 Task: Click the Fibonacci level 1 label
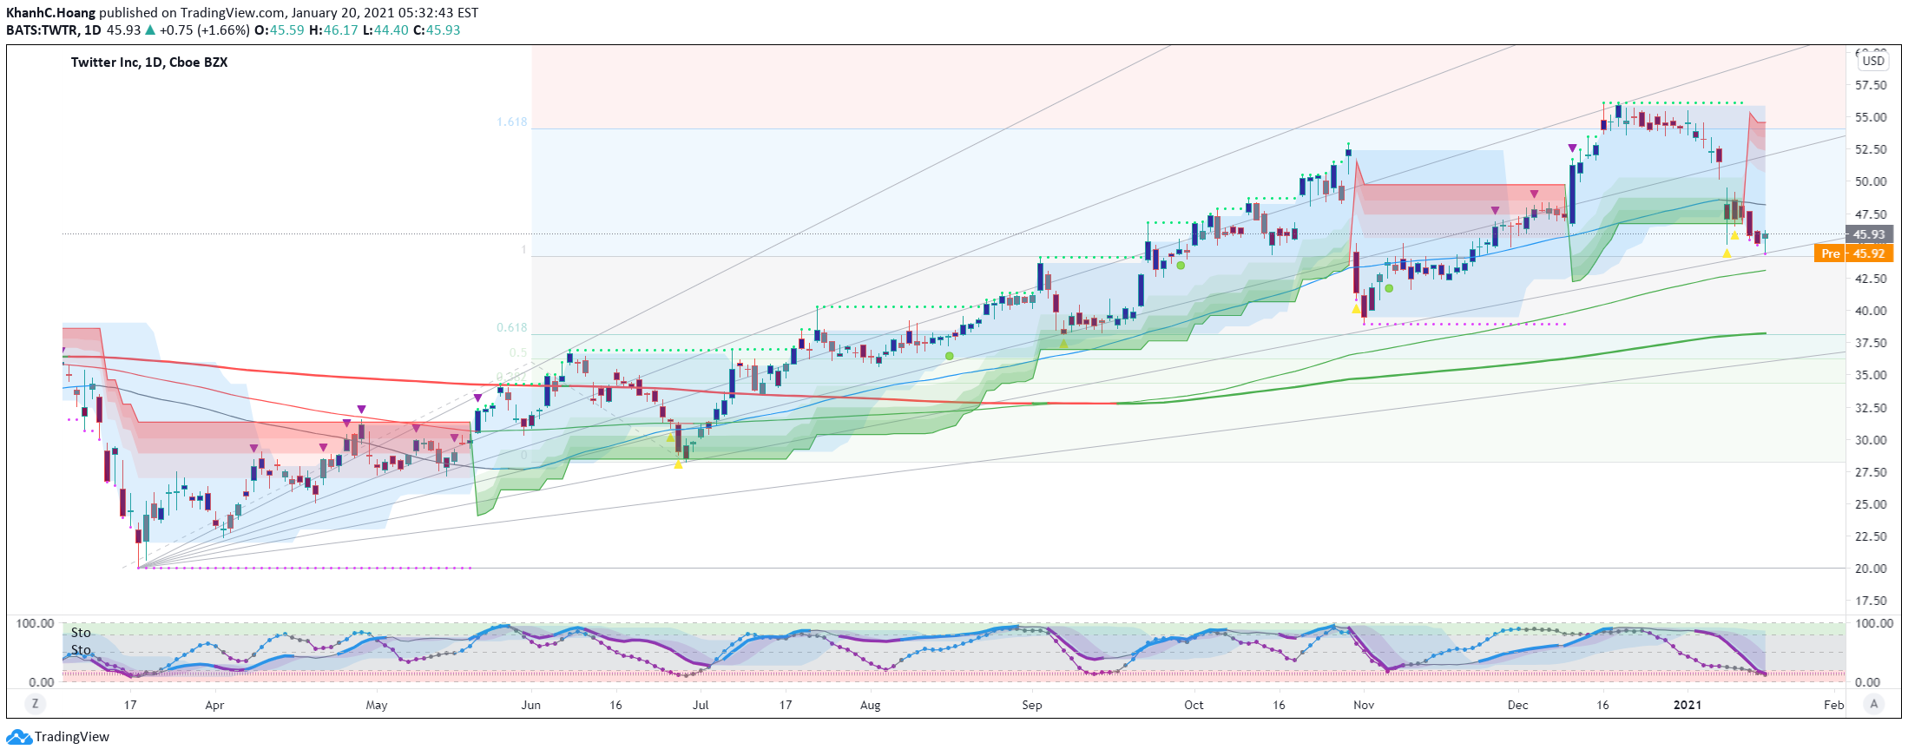click(x=523, y=249)
